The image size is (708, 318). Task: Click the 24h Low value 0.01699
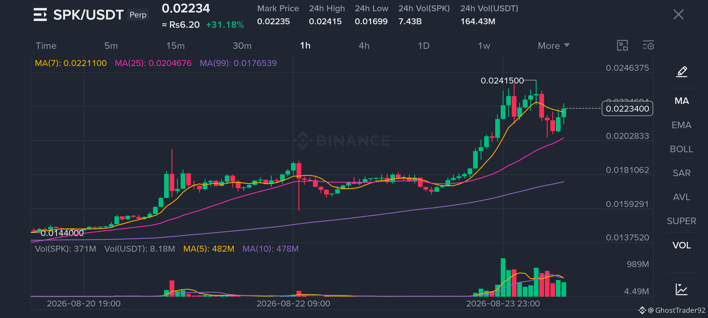pyautogui.click(x=371, y=21)
